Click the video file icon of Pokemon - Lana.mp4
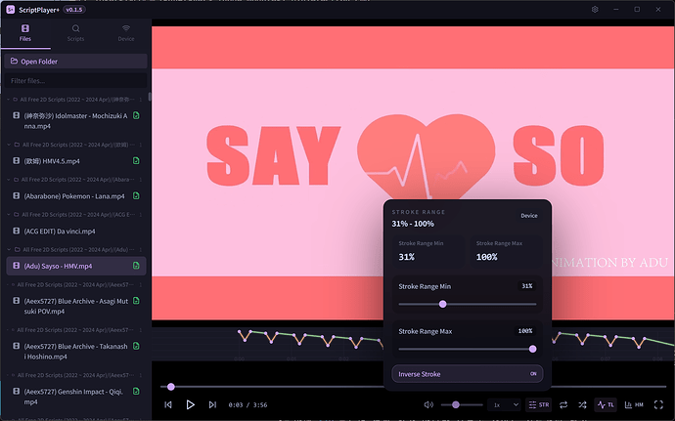Image resolution: width=675 pixels, height=421 pixels. click(x=17, y=195)
